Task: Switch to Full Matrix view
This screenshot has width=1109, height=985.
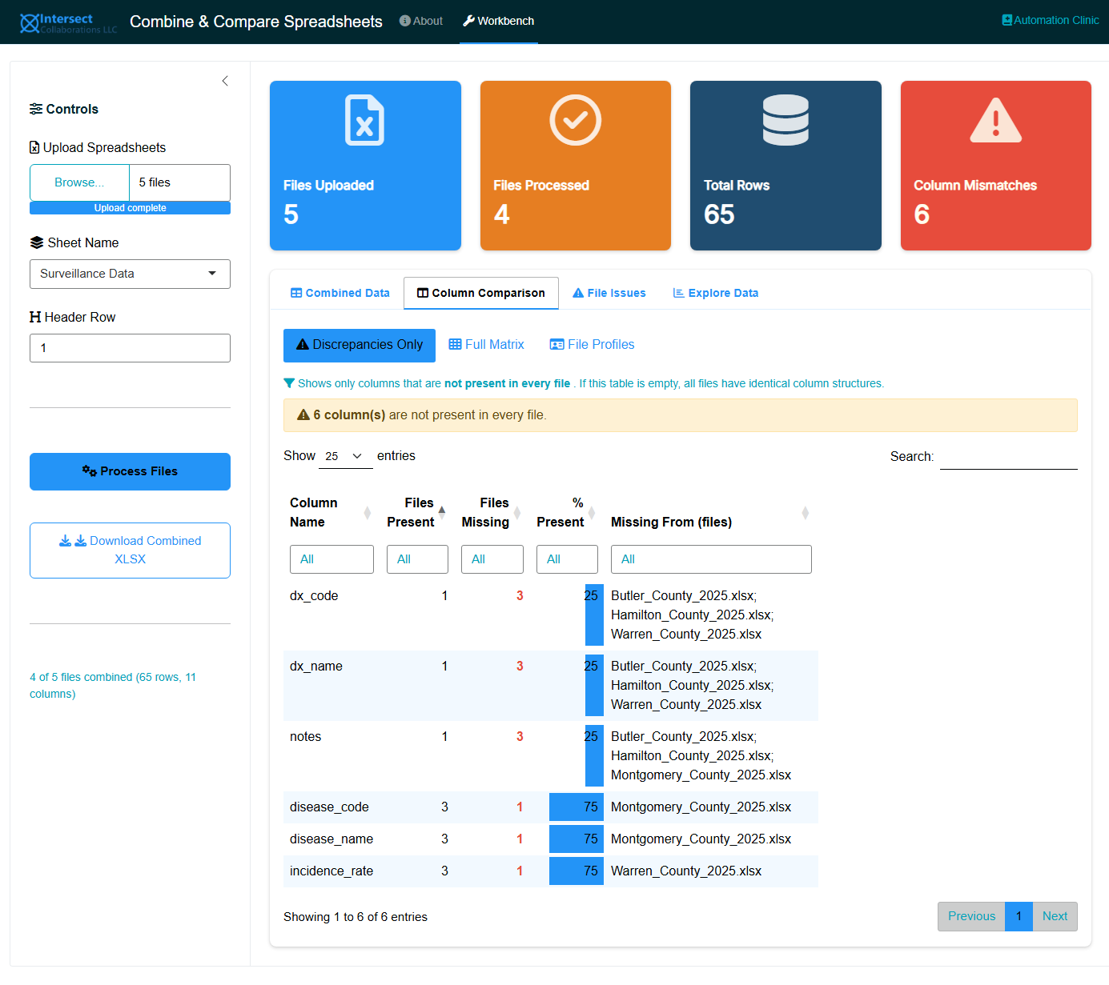Action: [x=486, y=345]
